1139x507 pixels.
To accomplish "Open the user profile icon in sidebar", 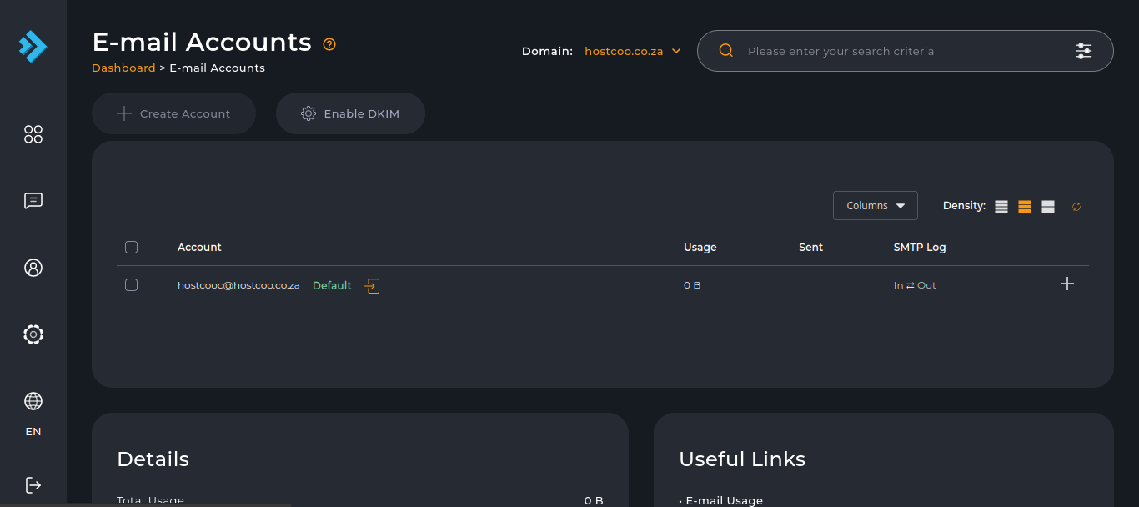I will (33, 268).
